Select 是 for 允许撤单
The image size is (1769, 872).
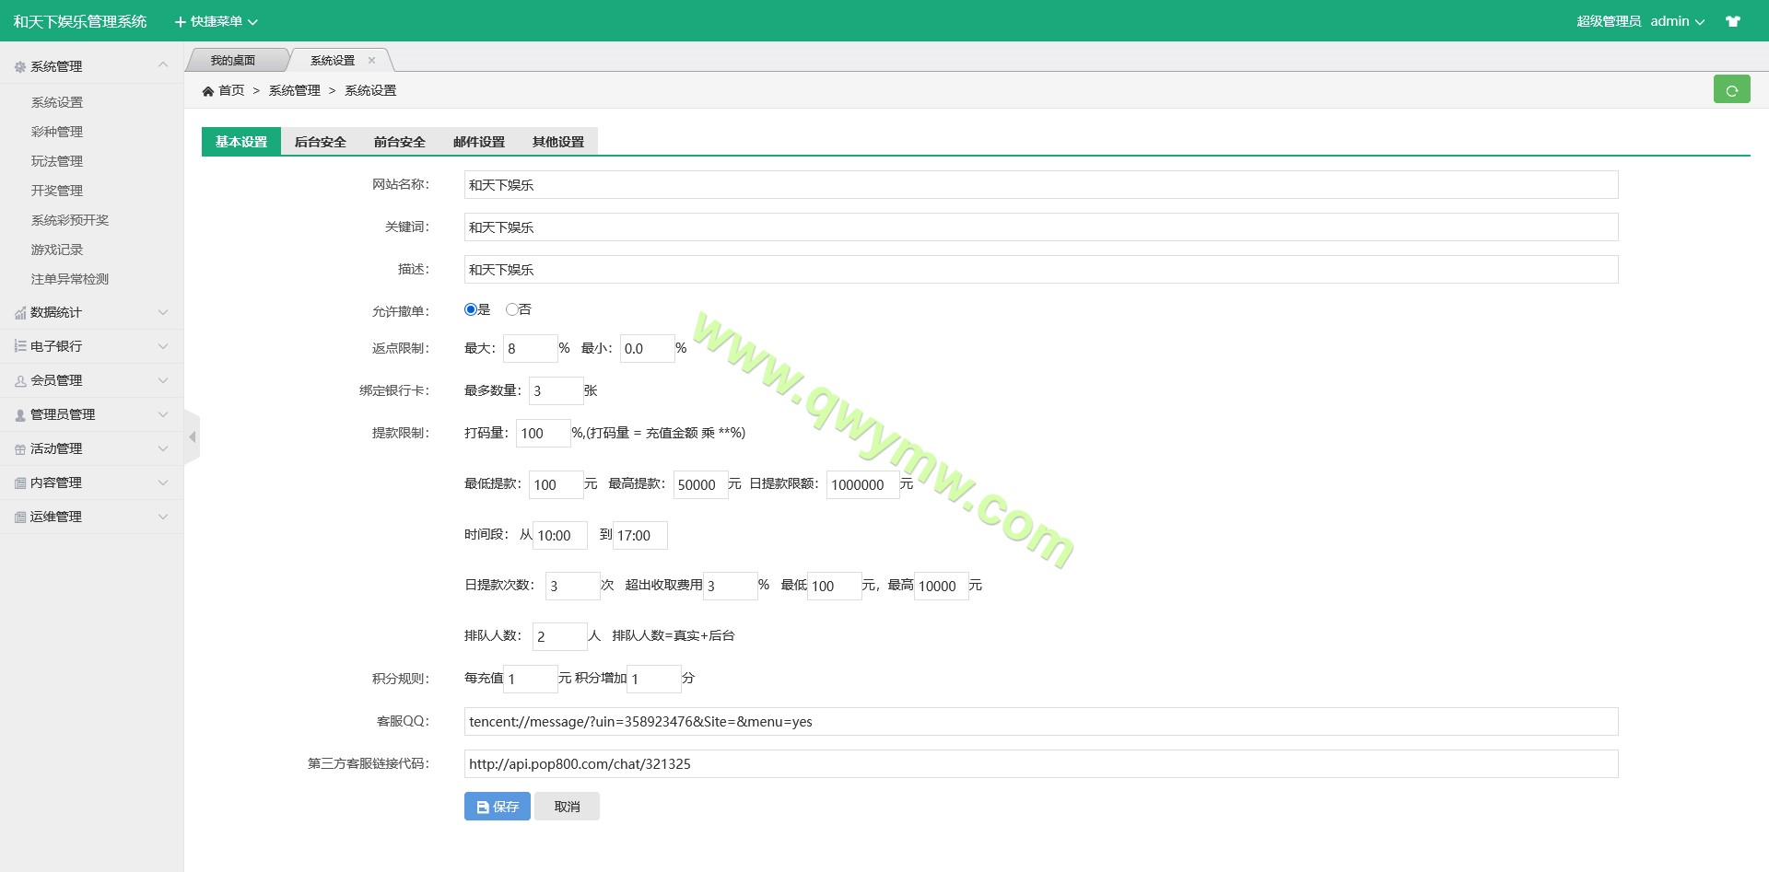pos(471,310)
